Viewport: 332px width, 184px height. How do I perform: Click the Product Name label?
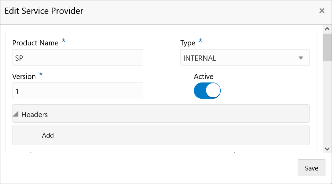coord(35,43)
